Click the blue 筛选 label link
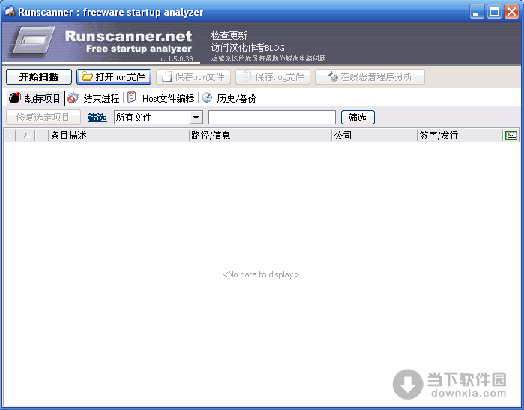524x410 pixels. 97,117
